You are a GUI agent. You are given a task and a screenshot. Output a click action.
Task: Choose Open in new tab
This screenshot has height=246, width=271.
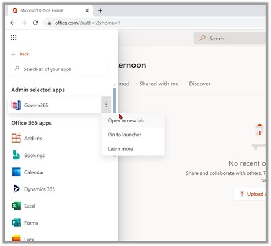click(133, 121)
